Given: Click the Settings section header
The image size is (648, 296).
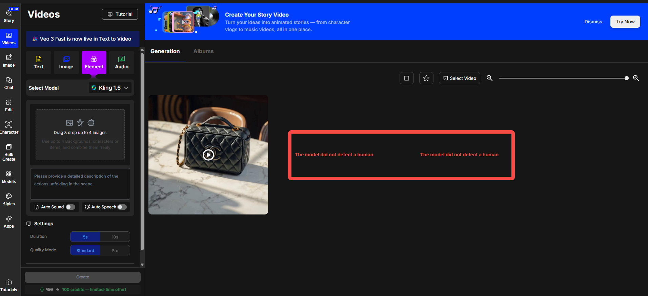Looking at the screenshot, I should (40, 224).
